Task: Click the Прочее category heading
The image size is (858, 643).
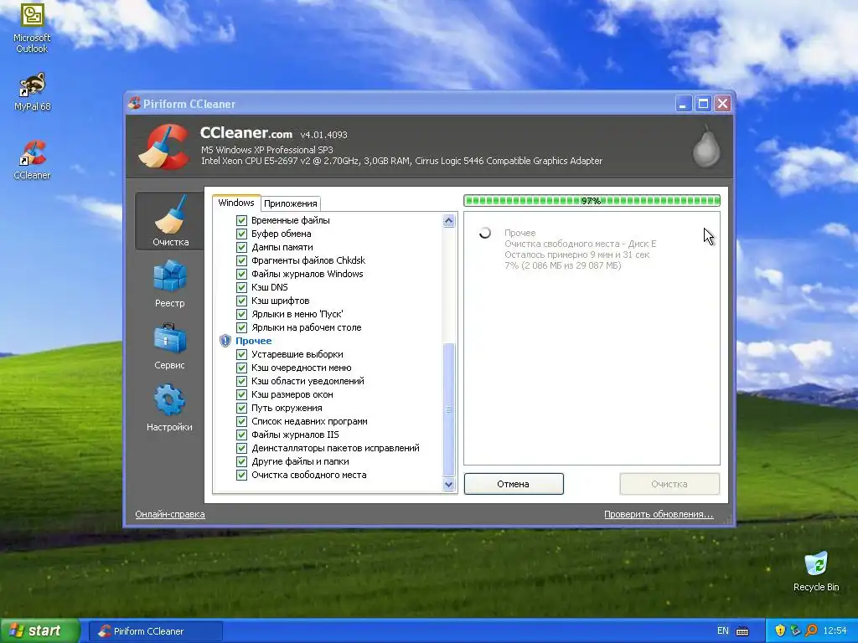Action: [x=253, y=341]
